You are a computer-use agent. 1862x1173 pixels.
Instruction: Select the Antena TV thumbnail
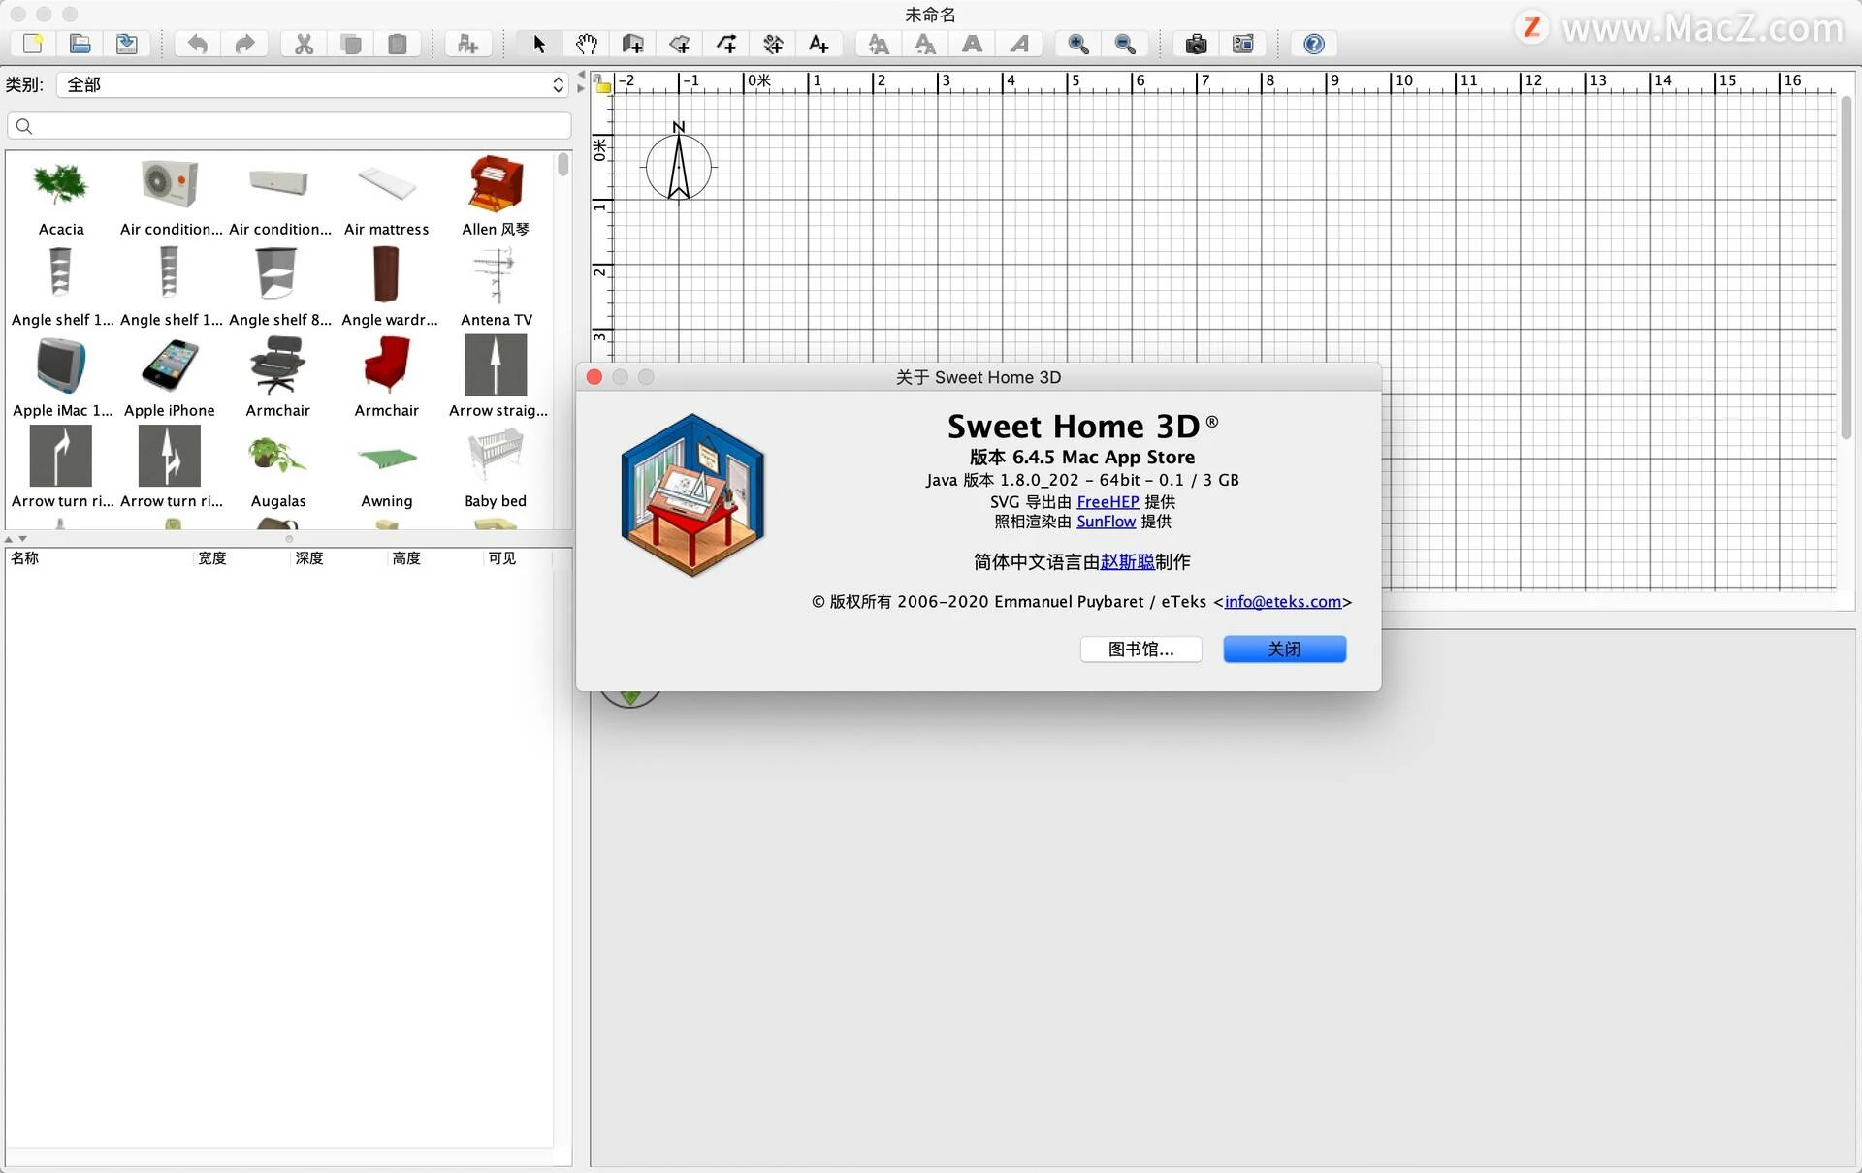coord(496,274)
